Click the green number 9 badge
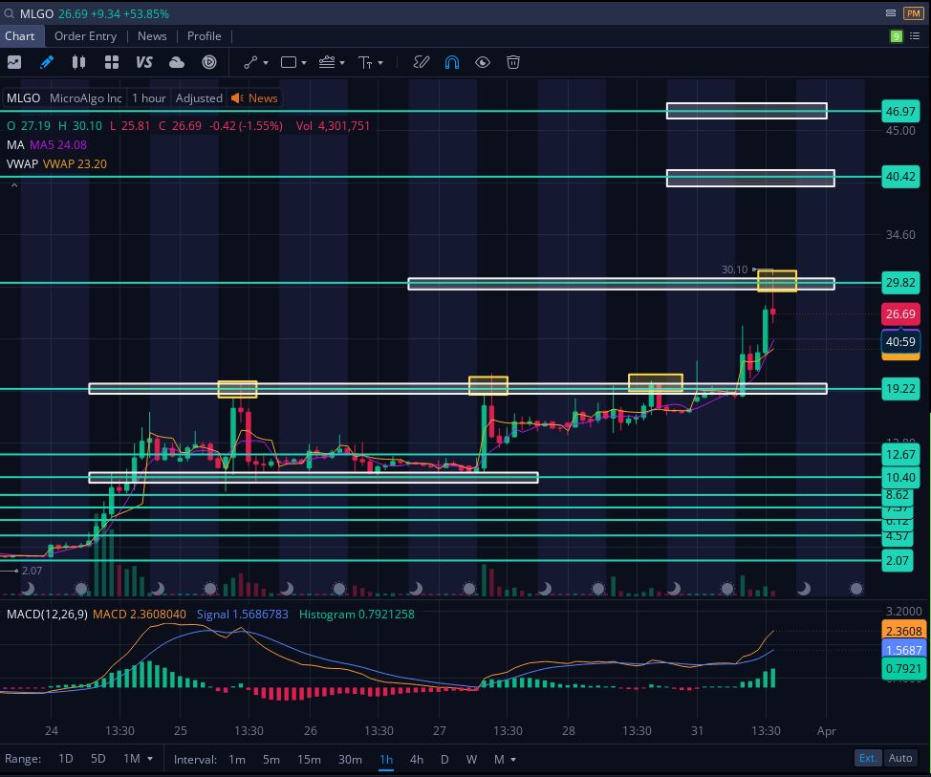Screen dimensions: 931x777 [x=897, y=37]
